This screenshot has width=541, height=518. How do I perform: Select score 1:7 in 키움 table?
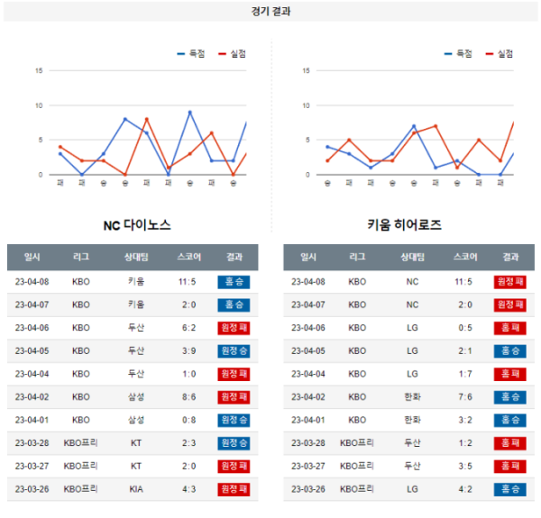[x=465, y=374]
